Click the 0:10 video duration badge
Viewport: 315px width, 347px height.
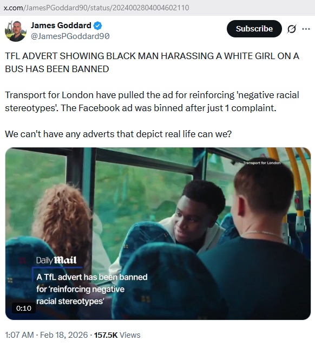click(24, 308)
